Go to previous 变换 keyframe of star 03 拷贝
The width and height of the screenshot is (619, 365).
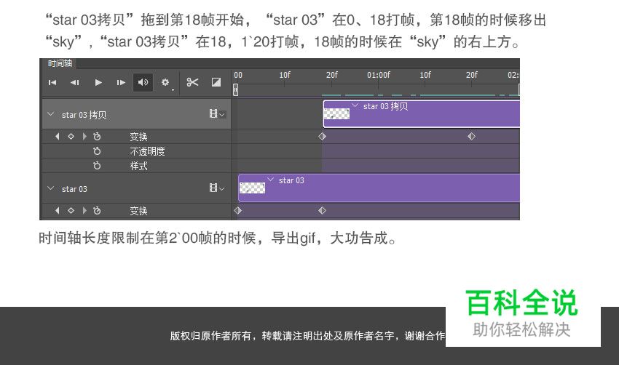coord(58,137)
